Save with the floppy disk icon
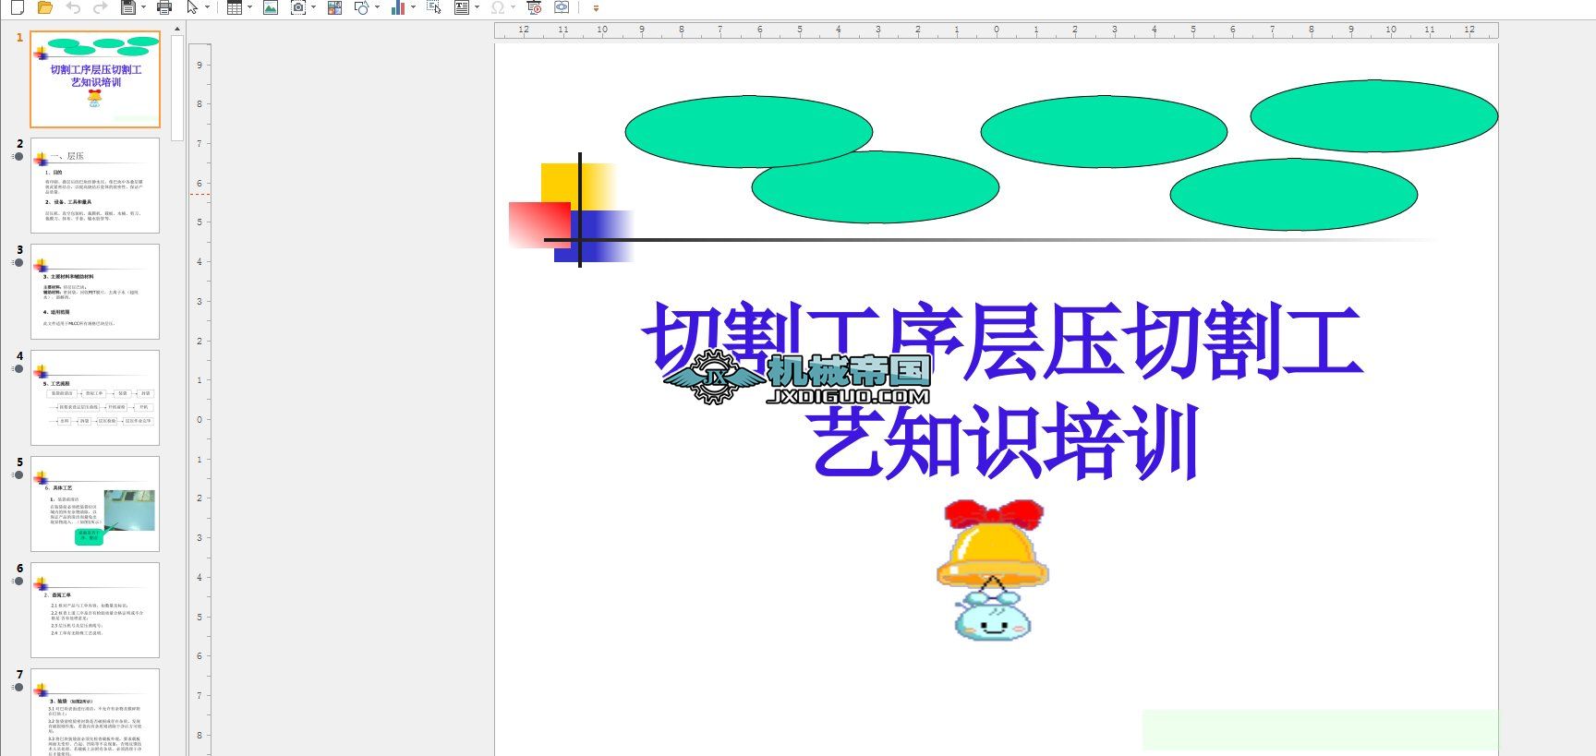The image size is (1596, 756). pyautogui.click(x=128, y=7)
